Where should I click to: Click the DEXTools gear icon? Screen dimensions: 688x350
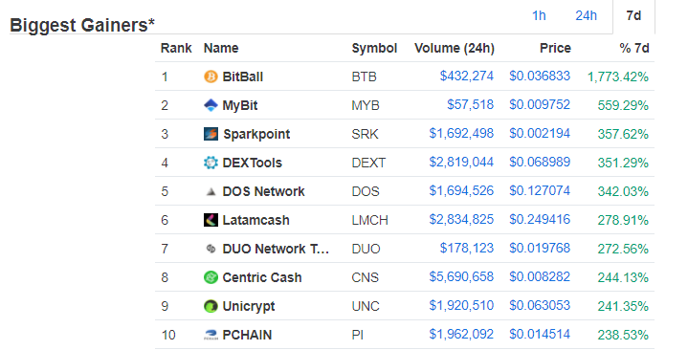(211, 163)
